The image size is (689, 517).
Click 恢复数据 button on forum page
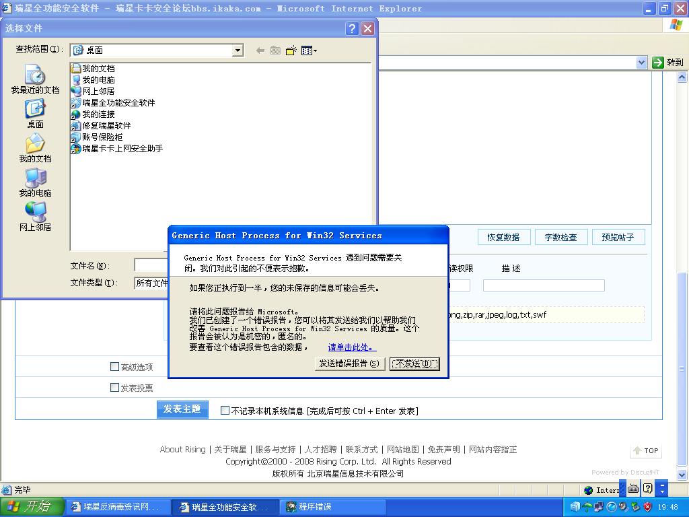(x=503, y=238)
